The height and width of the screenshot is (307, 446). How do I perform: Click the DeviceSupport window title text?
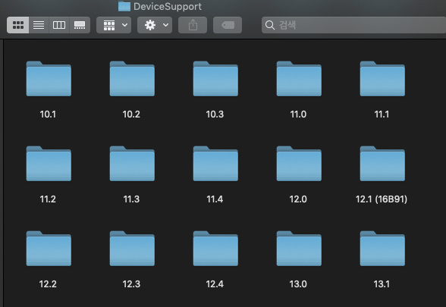tap(168, 7)
